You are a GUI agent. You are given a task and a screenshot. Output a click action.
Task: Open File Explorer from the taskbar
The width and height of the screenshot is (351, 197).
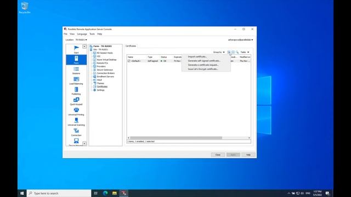115,193
